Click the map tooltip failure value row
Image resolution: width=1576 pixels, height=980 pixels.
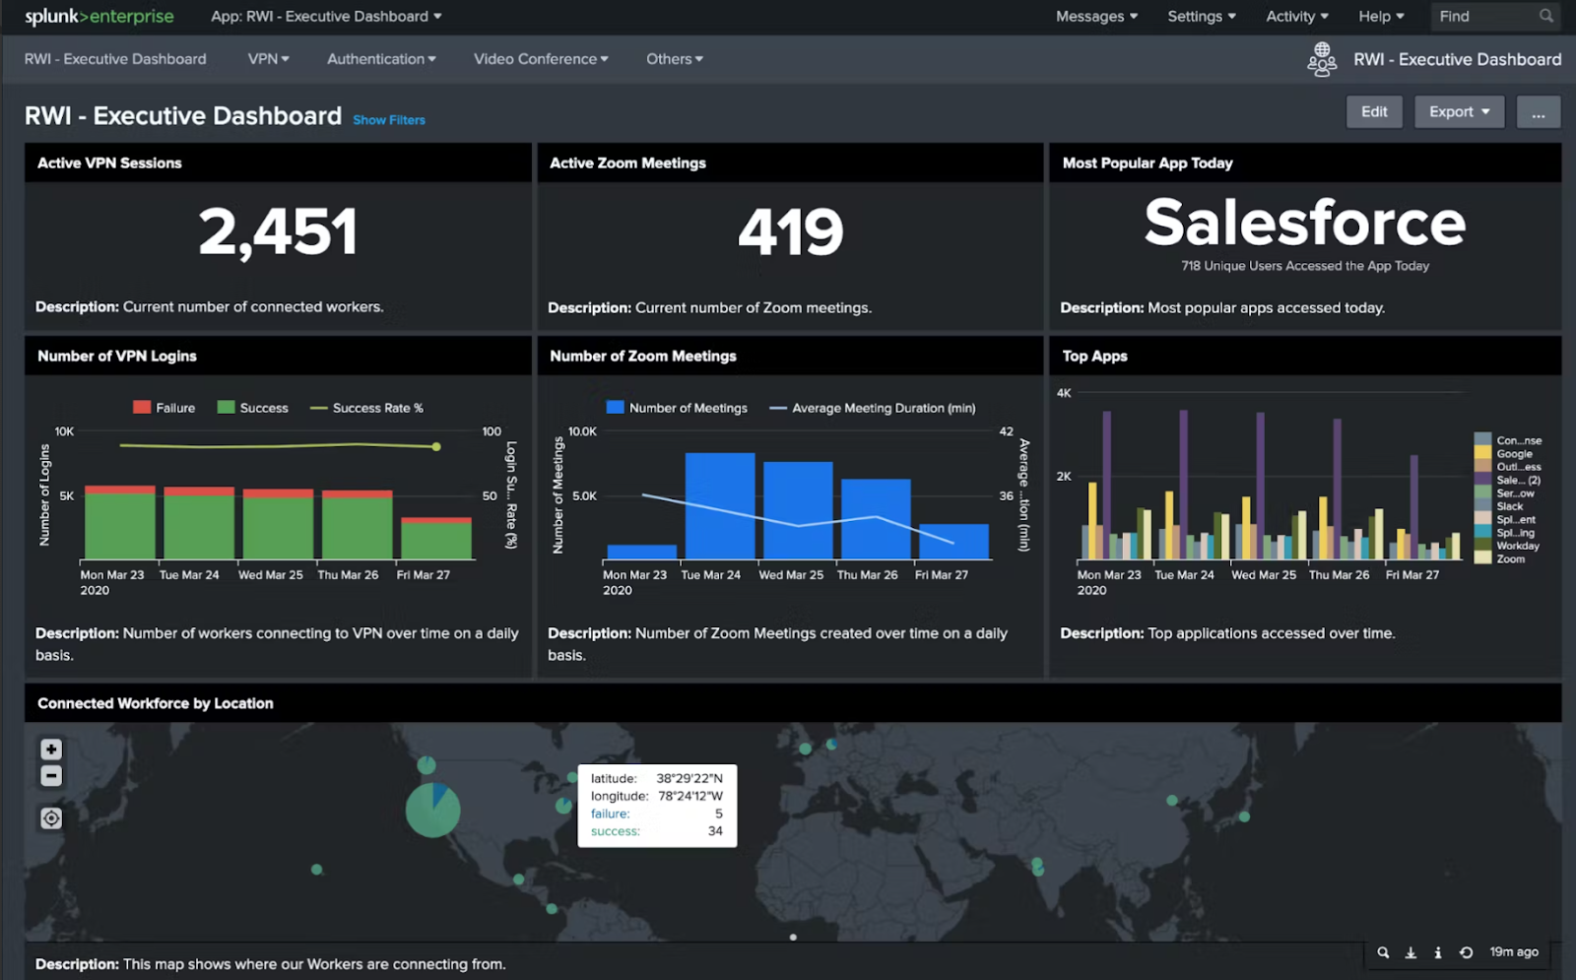point(657,814)
